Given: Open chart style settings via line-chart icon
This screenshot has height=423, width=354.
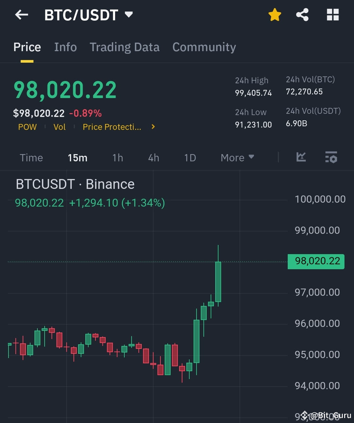Looking at the screenshot, I should click(x=301, y=157).
